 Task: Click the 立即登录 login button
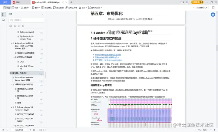[197, 2]
